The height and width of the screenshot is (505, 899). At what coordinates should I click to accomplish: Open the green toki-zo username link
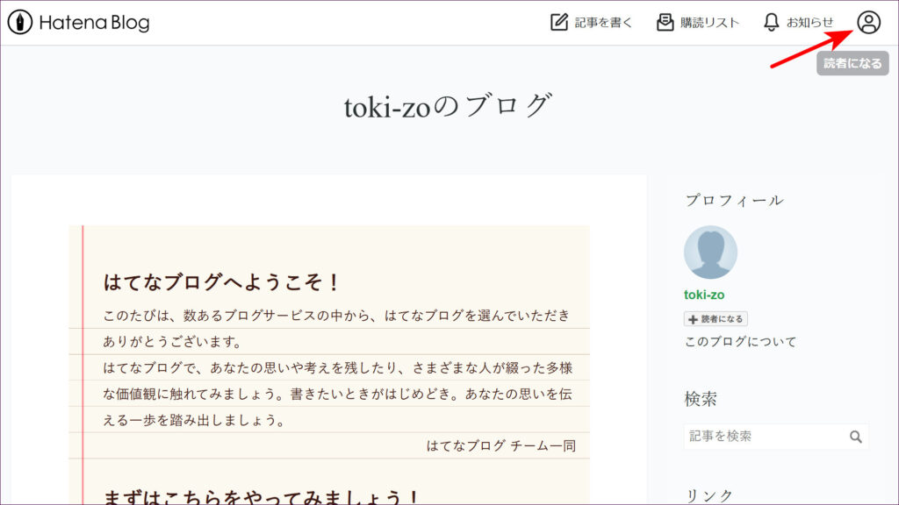704,295
